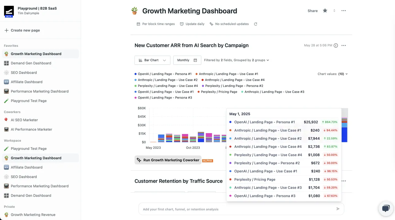Star the dashboard as favorite
This screenshot has width=395, height=220.
pyautogui.click(x=325, y=10)
